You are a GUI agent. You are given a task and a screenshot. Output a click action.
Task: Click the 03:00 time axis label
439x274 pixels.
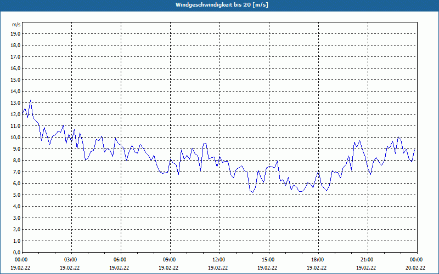tap(71, 260)
